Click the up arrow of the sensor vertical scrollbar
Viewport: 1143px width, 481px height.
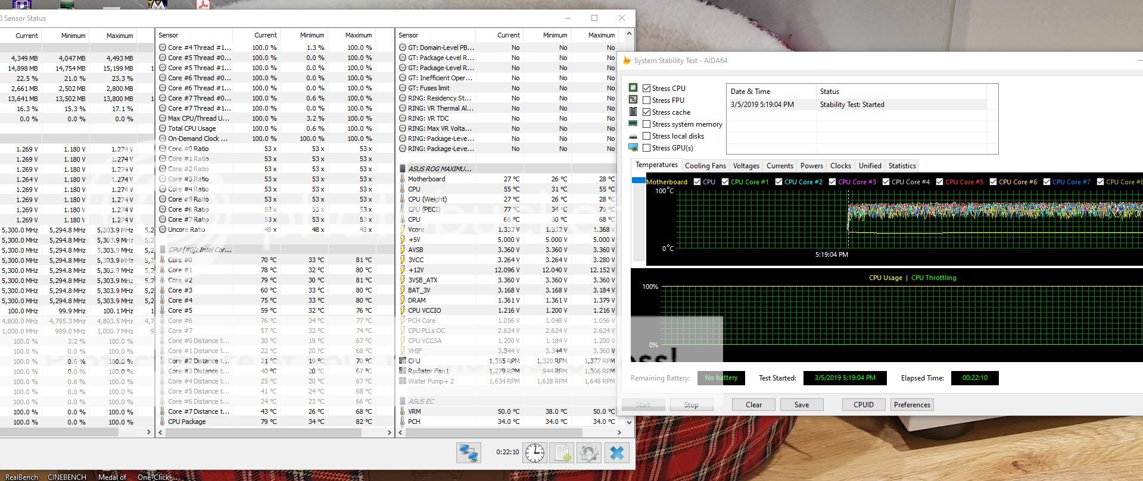[628, 35]
